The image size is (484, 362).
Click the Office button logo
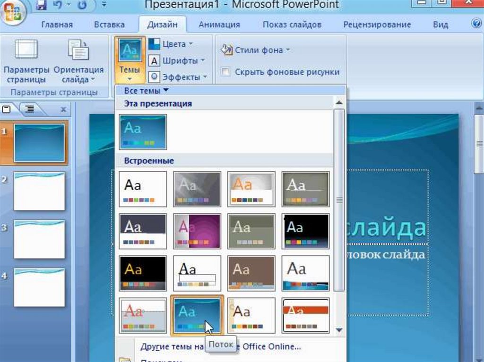(x=13, y=12)
